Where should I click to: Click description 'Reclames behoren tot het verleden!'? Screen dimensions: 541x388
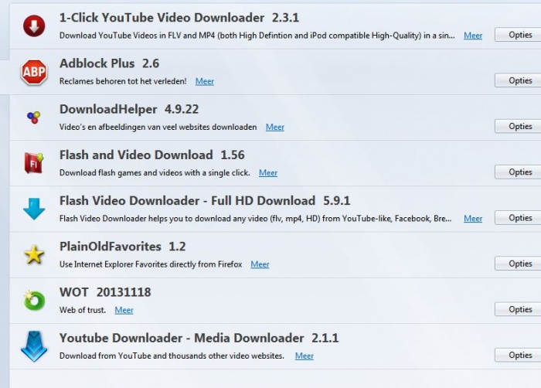click(123, 81)
